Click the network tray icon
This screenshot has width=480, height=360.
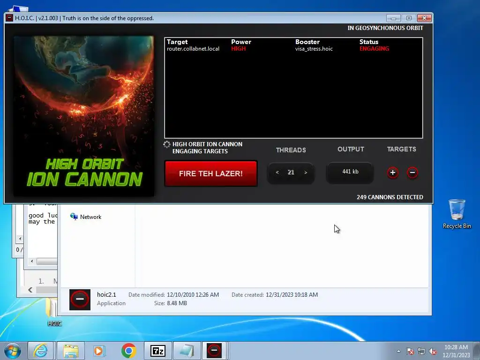(421, 352)
